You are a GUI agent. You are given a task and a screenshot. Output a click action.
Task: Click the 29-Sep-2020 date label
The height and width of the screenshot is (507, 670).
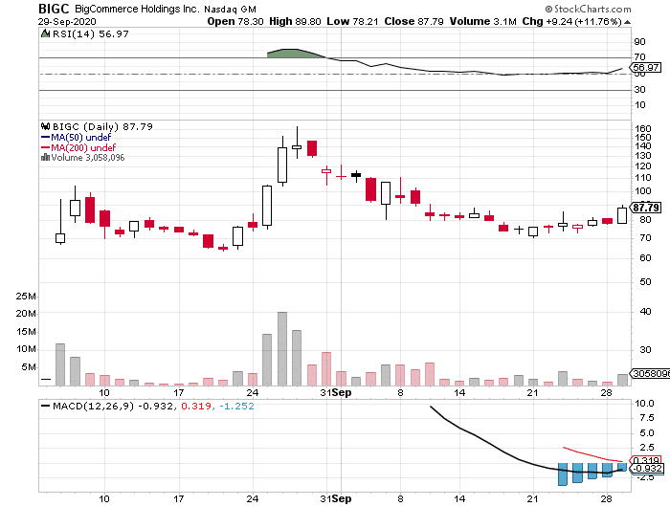(67, 22)
